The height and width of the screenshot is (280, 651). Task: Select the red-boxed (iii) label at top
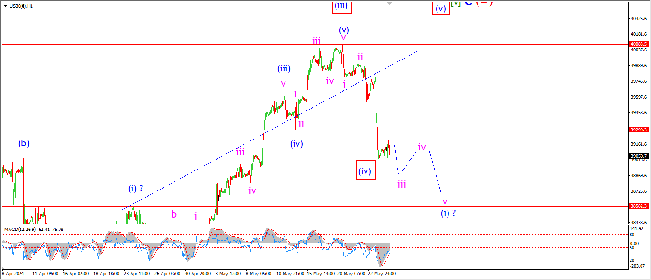coord(343,6)
